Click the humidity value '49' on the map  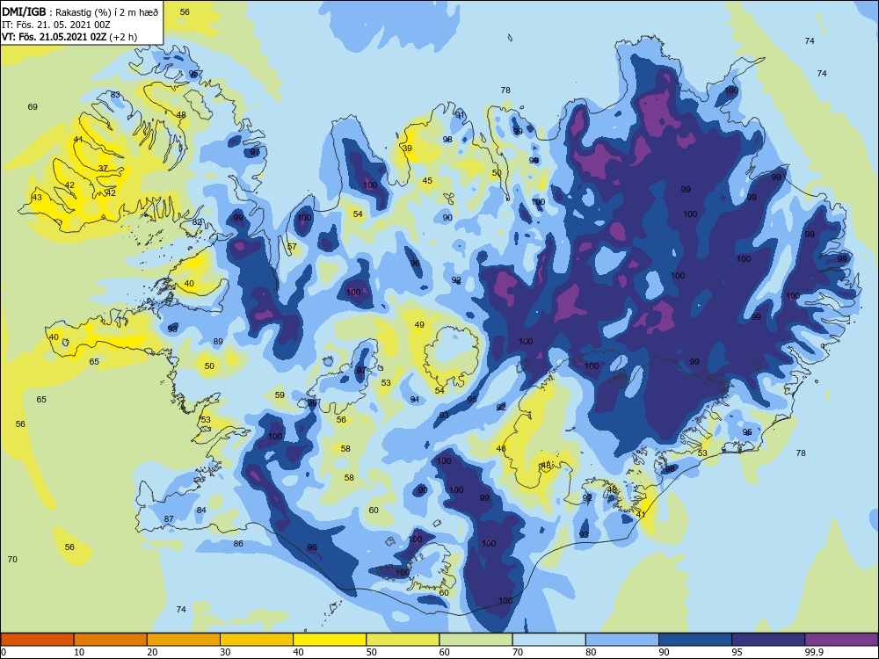[x=419, y=324]
